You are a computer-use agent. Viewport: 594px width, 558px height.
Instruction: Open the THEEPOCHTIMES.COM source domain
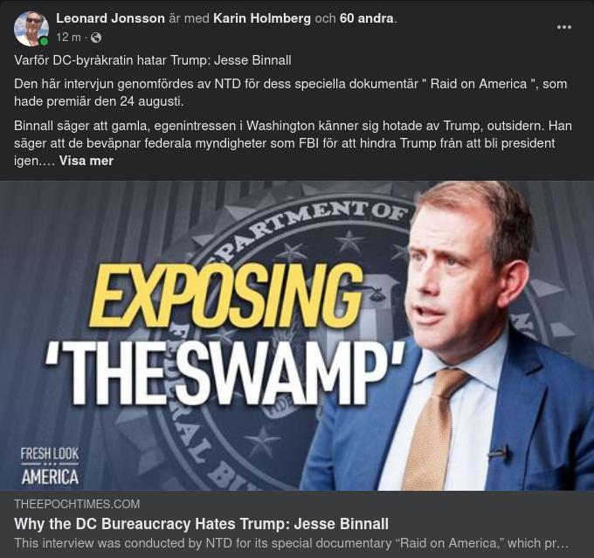(77, 505)
